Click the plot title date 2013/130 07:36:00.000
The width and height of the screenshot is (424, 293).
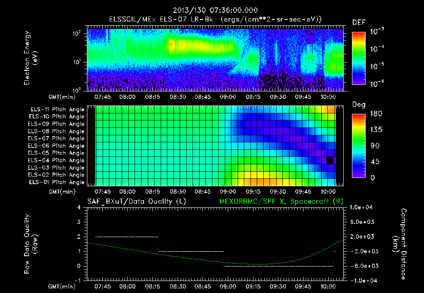pos(215,10)
